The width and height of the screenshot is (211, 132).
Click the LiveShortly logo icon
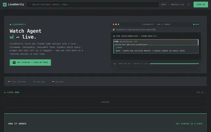pyautogui.click(x=5, y=5)
